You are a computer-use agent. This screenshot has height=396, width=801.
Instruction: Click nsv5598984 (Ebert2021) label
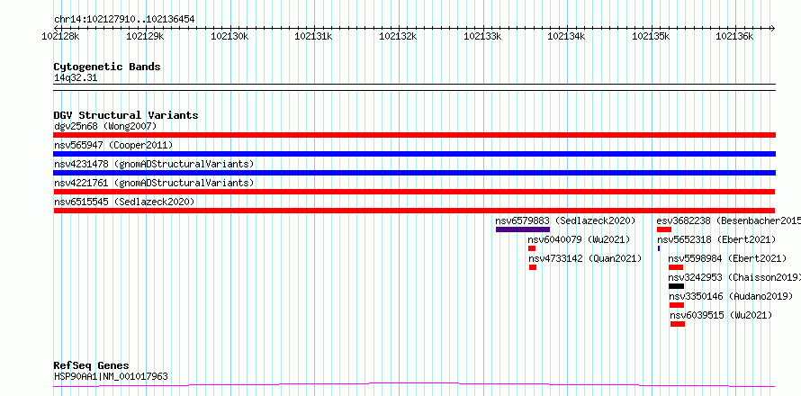coord(727,258)
